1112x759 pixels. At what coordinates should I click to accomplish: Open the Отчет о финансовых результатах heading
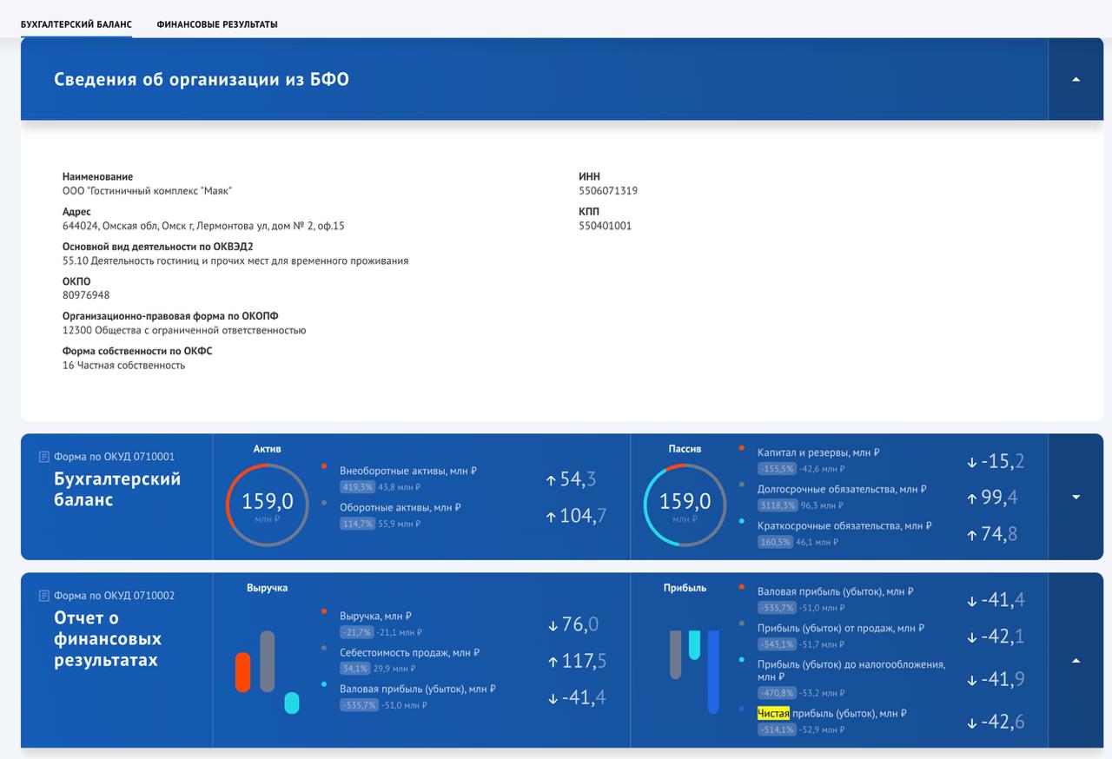tap(108, 638)
